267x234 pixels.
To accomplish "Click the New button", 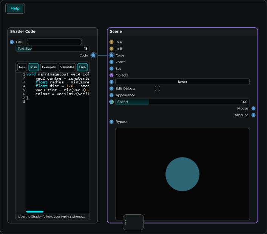I will point(22,67).
